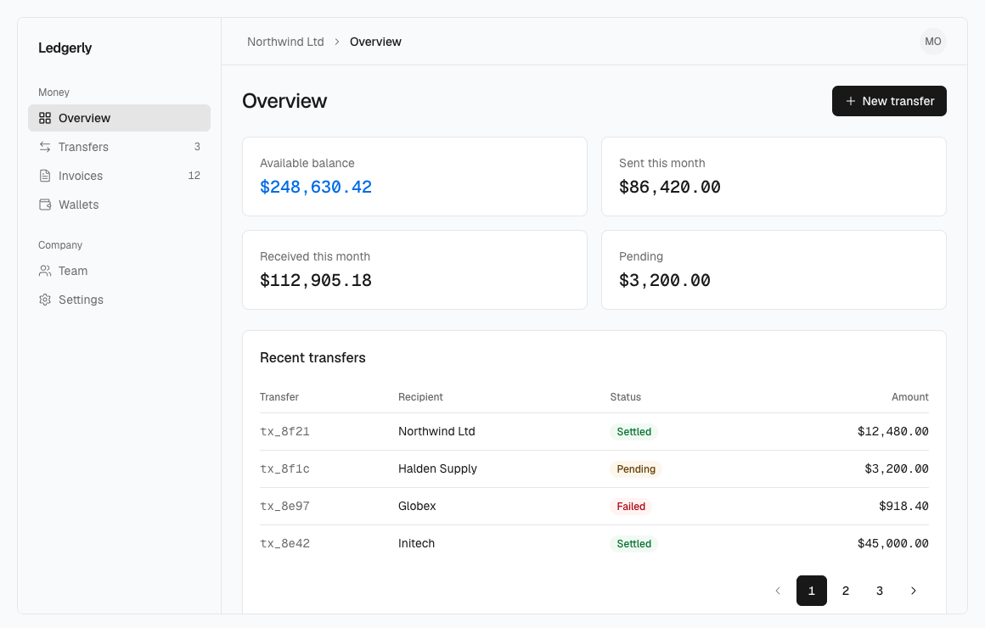Click the Invoices badge count 12
This screenshot has width=985, height=628.
(194, 176)
